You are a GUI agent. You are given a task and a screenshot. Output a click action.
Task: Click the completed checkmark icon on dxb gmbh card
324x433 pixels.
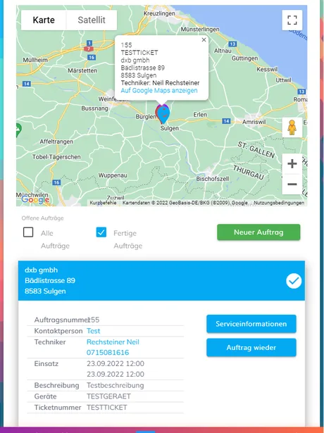coord(294,281)
